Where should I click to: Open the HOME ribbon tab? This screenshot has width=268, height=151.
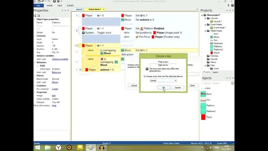click(x=49, y=5)
